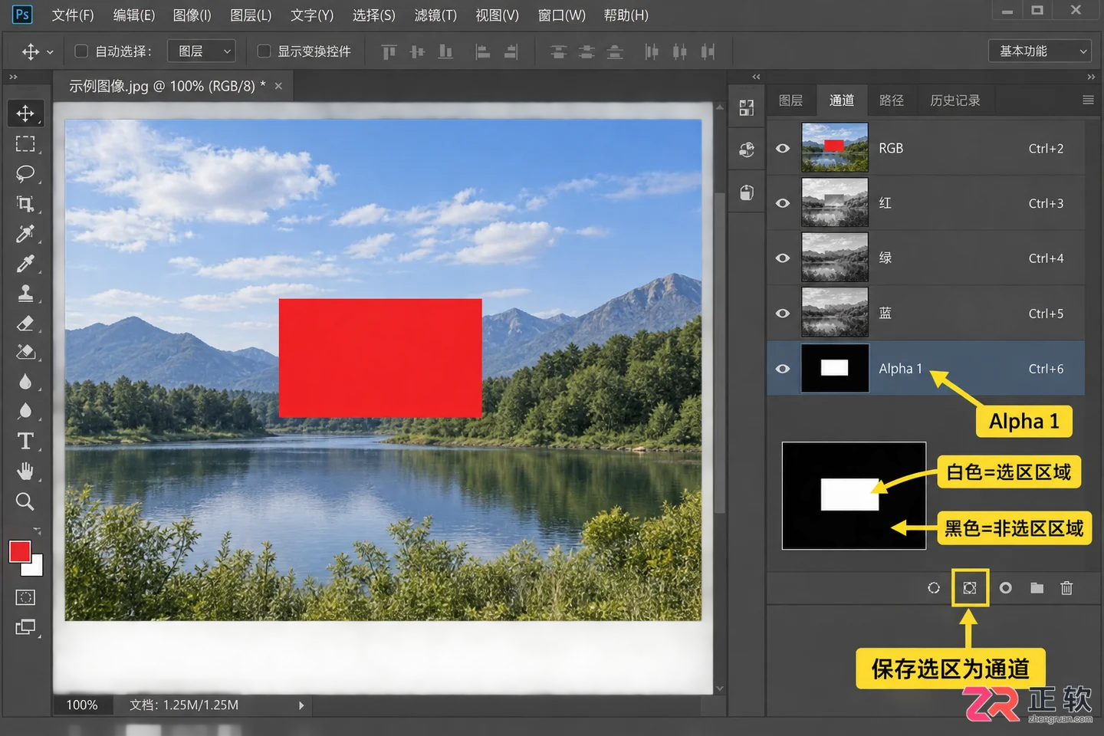The image size is (1104, 736).
Task: Select the Clone Stamp tool
Action: pos(25,293)
